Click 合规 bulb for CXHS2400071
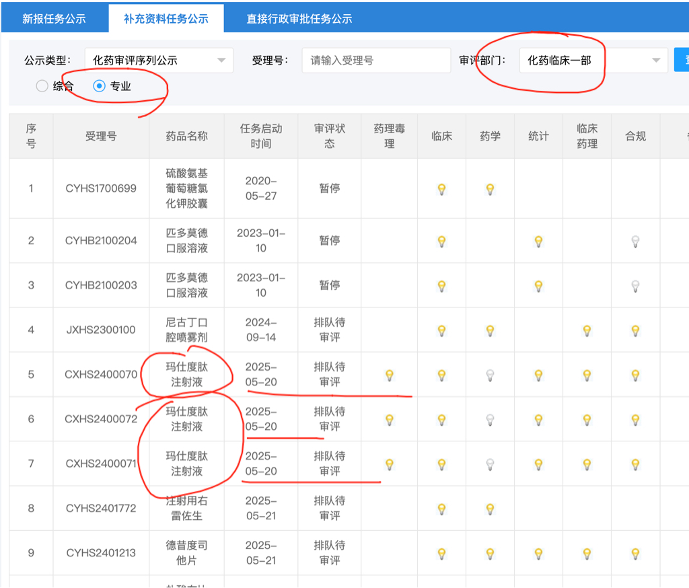Screen dimensions: 689x588 635,464
